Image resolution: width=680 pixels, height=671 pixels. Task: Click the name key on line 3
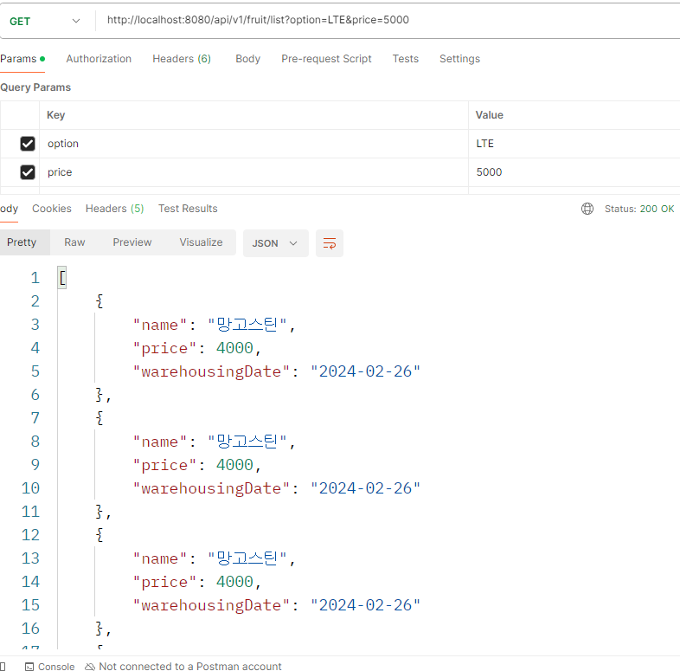point(159,325)
